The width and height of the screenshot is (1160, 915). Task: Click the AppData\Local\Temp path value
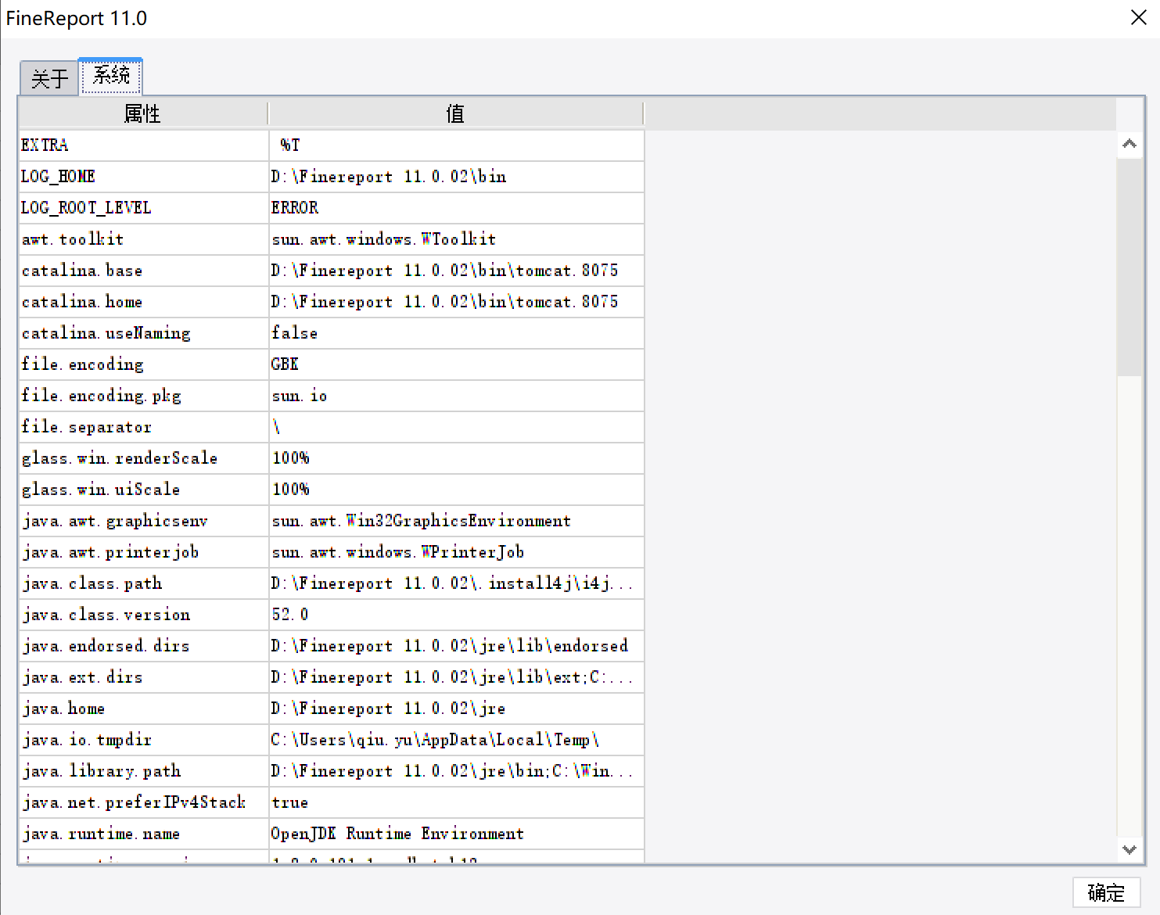click(435, 740)
